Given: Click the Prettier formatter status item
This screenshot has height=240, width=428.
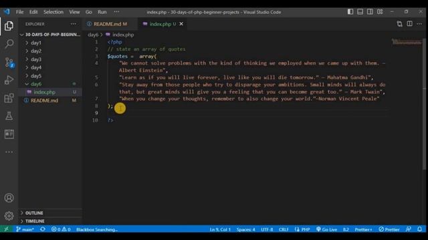Looking at the screenshot, I should tap(389, 229).
